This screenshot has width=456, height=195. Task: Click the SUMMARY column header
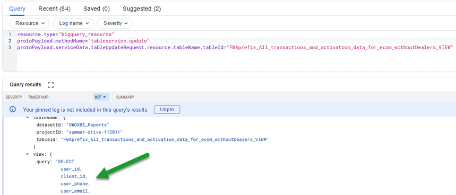[x=125, y=97]
